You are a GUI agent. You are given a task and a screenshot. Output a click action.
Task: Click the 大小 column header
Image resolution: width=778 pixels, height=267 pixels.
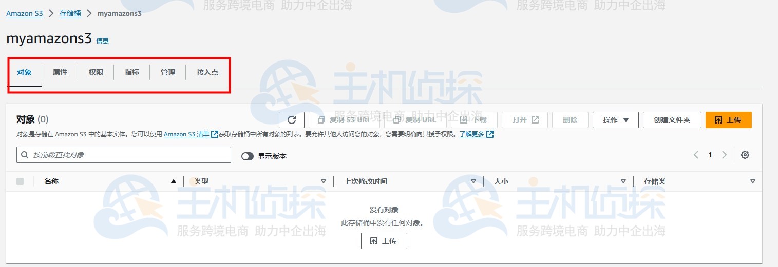pyautogui.click(x=501, y=181)
